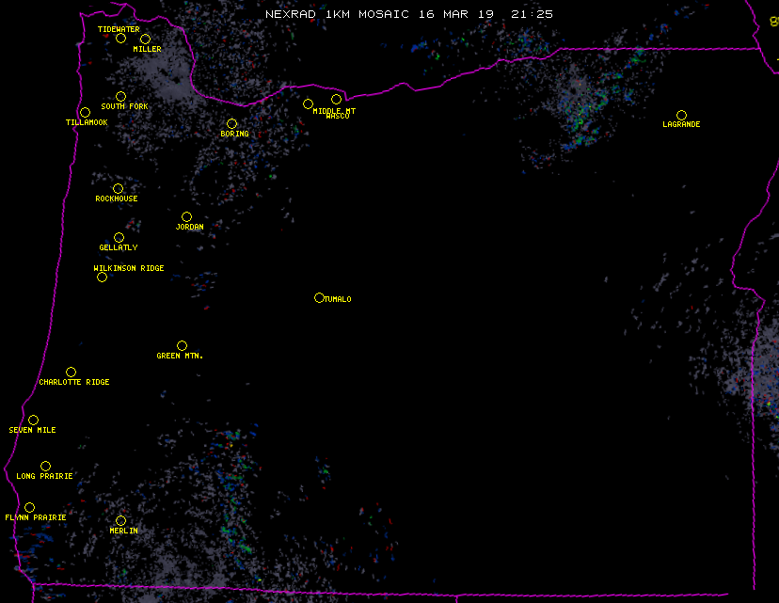Select the LaGrande station marker
This screenshot has height=603, width=779.
click(x=681, y=115)
